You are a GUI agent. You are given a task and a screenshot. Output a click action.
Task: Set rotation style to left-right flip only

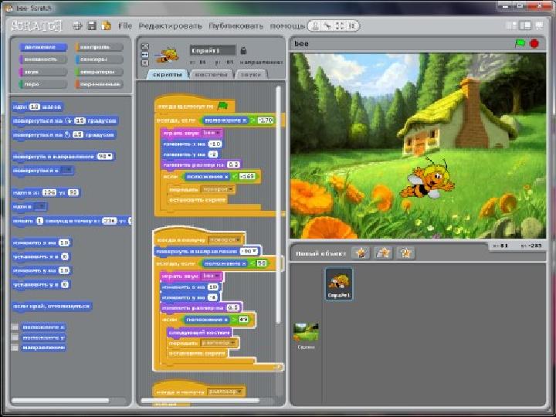point(145,55)
